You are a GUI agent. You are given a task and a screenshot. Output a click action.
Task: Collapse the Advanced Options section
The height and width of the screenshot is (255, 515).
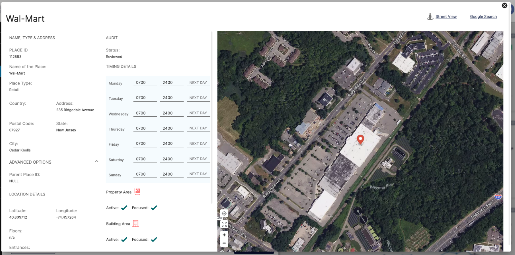click(x=97, y=161)
